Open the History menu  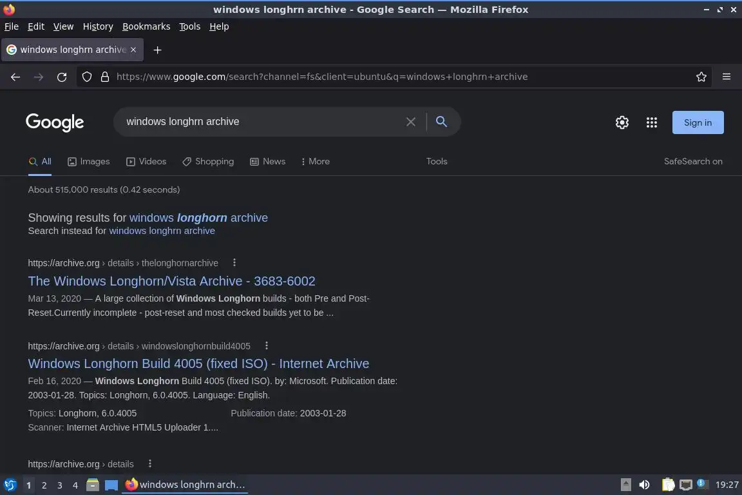[98, 26]
